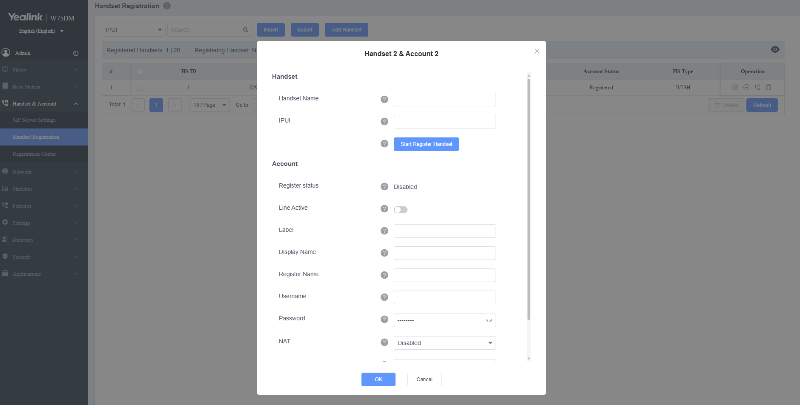Screen dimensions: 800x405
Task: Click the de-register minus icon in Operation column
Action: 746,87
